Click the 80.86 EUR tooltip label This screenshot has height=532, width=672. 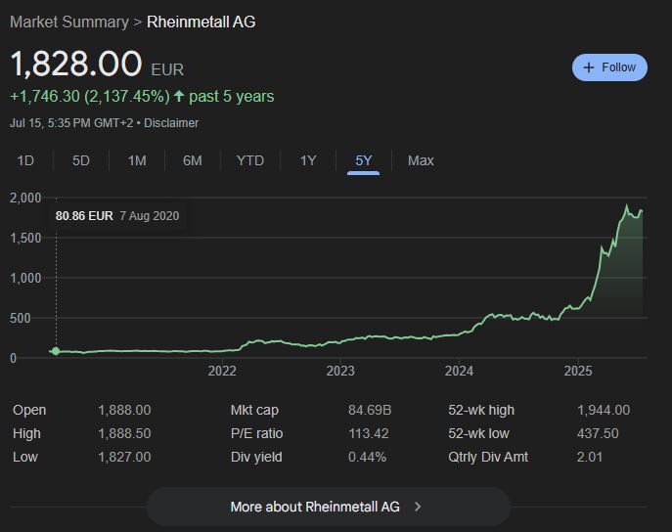pyautogui.click(x=84, y=215)
